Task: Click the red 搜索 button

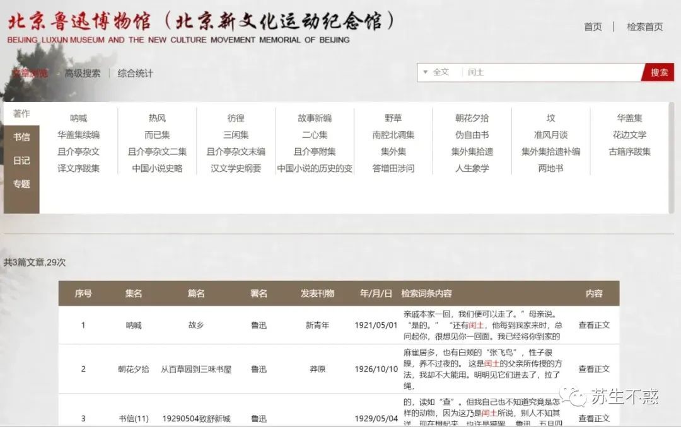Action: (658, 72)
